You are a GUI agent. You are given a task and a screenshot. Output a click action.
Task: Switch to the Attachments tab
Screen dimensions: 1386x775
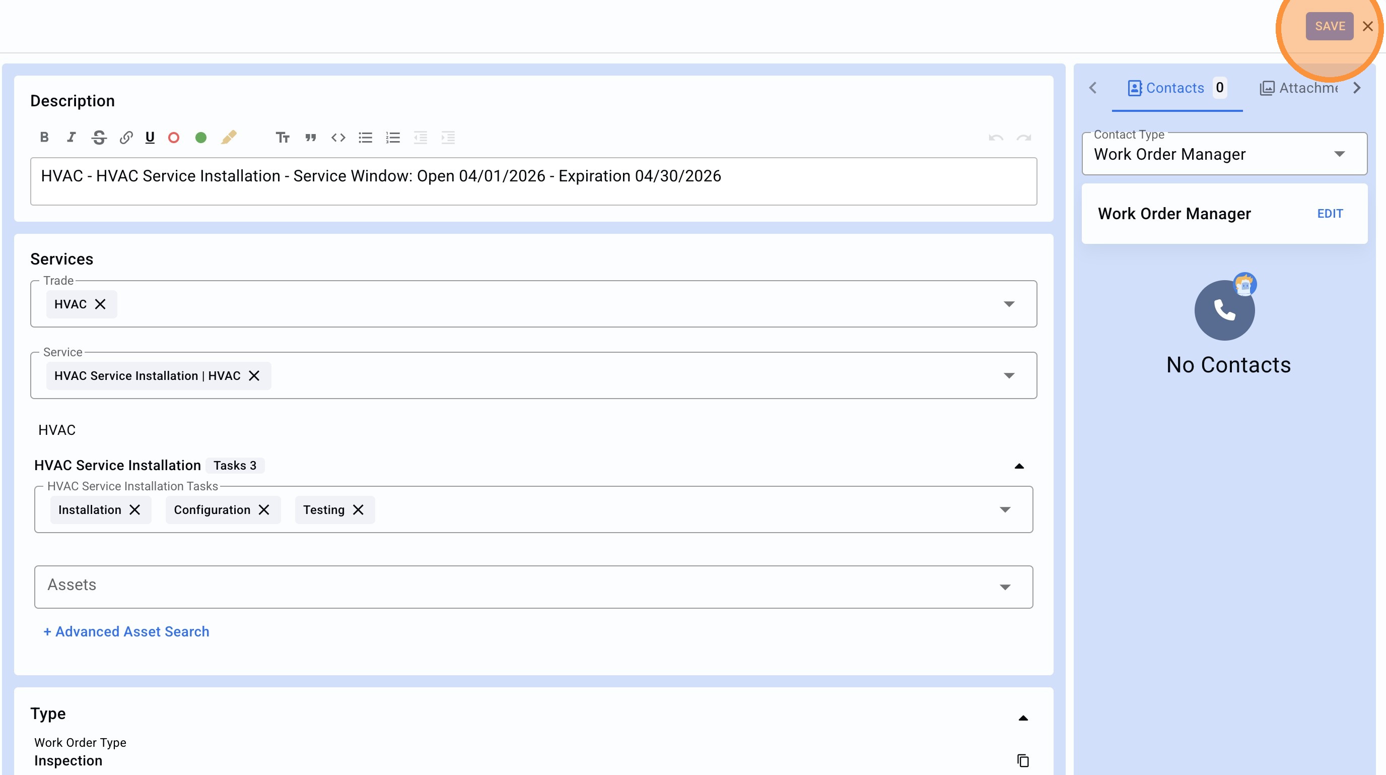tap(1299, 88)
